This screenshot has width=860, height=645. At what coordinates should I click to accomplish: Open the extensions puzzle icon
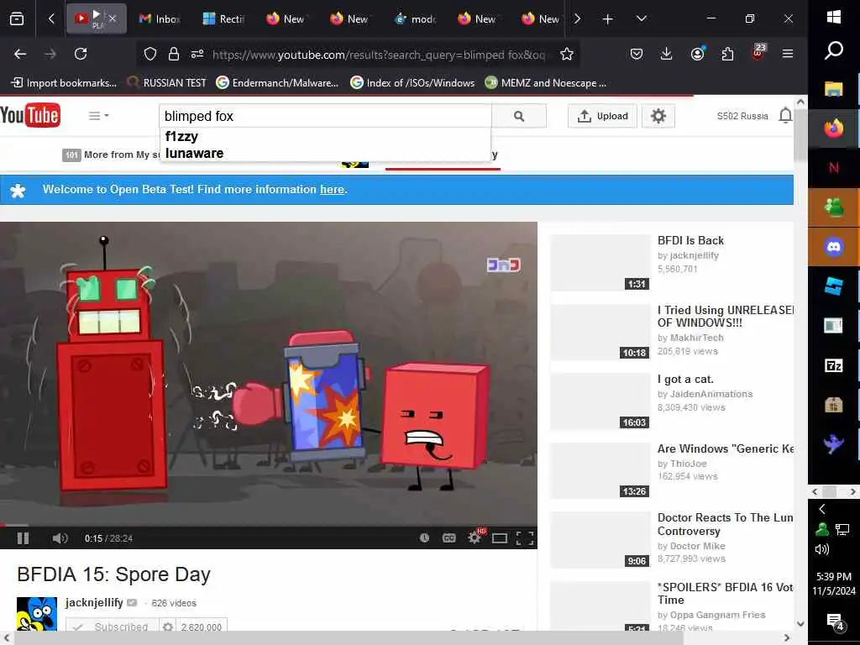pos(727,54)
